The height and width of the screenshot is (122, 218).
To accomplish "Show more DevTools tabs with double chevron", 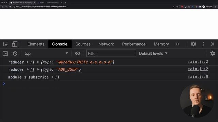I will 177,44.
